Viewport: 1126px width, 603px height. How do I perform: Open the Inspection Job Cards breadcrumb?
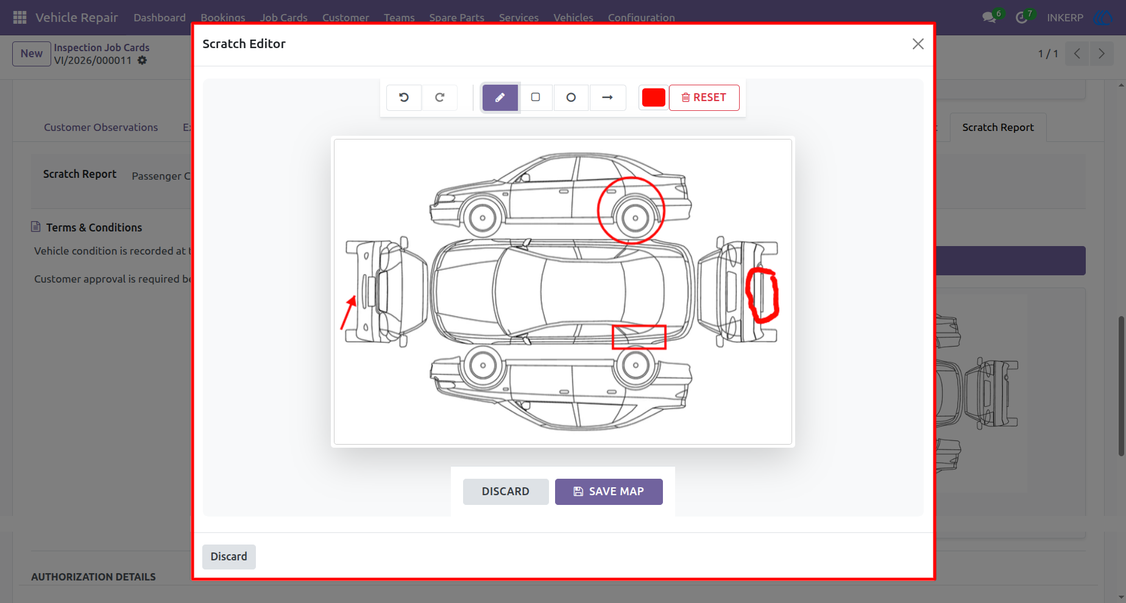102,48
